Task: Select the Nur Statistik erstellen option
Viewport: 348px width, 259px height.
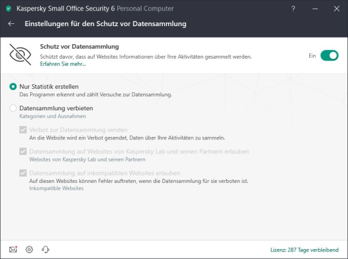Action: pos(13,87)
